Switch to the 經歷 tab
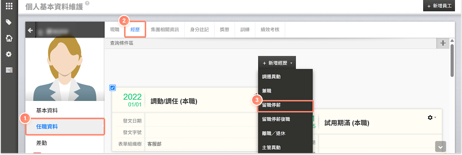Screen dimensions: 462x155 135,30
